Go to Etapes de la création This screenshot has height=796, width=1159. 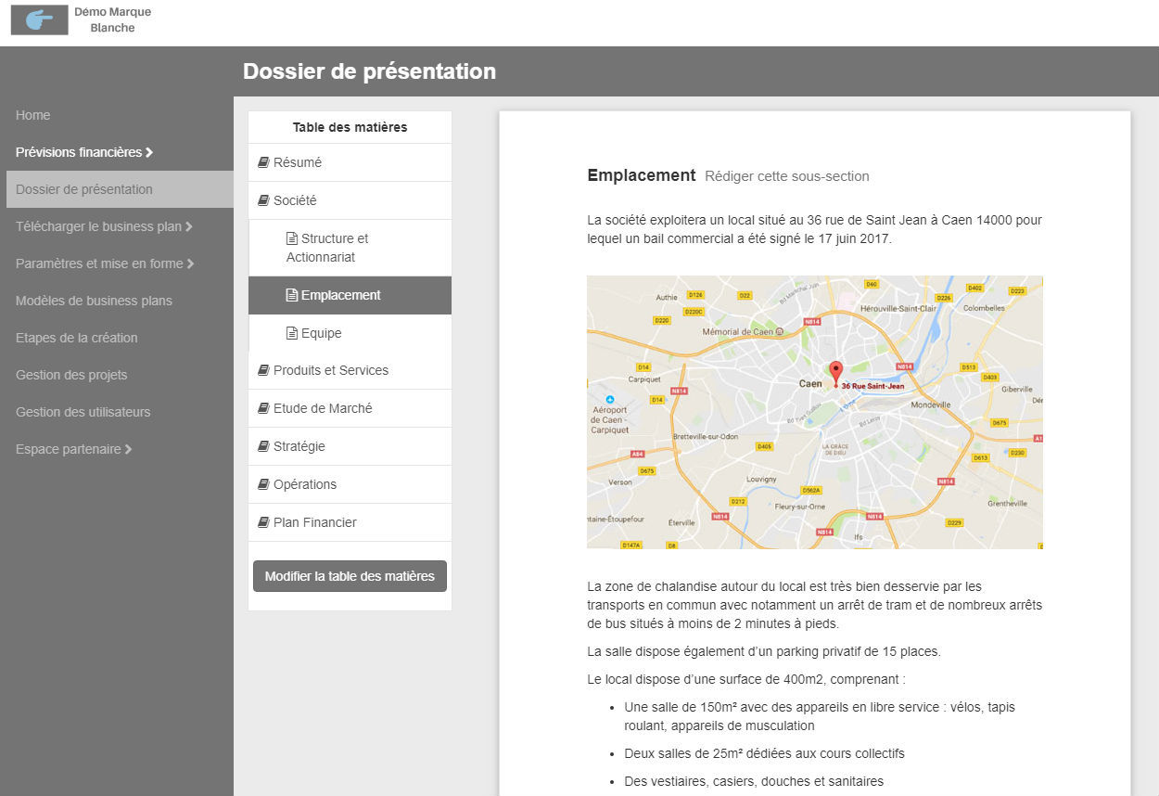pos(77,338)
